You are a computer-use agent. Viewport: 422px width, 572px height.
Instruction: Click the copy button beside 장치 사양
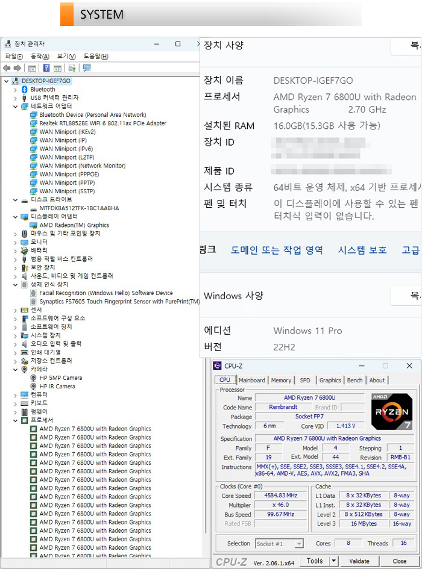coord(406,46)
